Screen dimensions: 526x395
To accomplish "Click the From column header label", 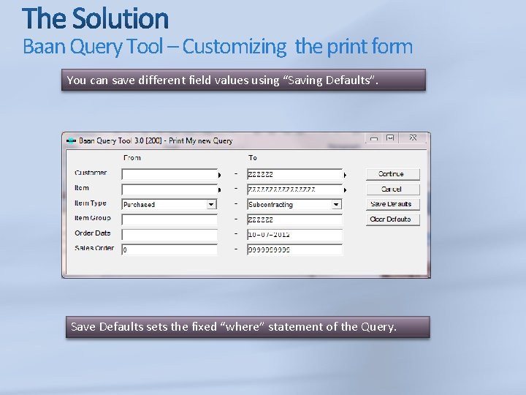I will click(131, 158).
